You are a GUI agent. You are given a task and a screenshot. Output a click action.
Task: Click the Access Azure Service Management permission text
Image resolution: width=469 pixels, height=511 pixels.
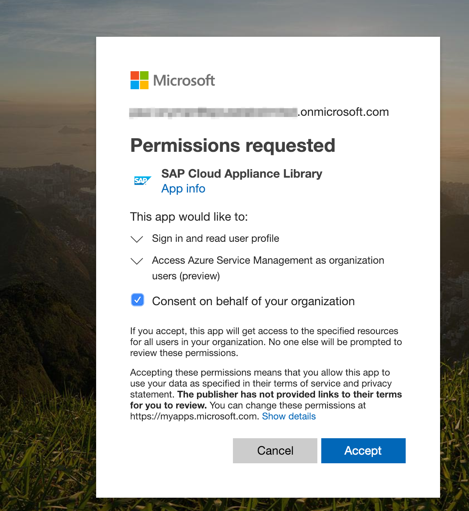pos(268,261)
